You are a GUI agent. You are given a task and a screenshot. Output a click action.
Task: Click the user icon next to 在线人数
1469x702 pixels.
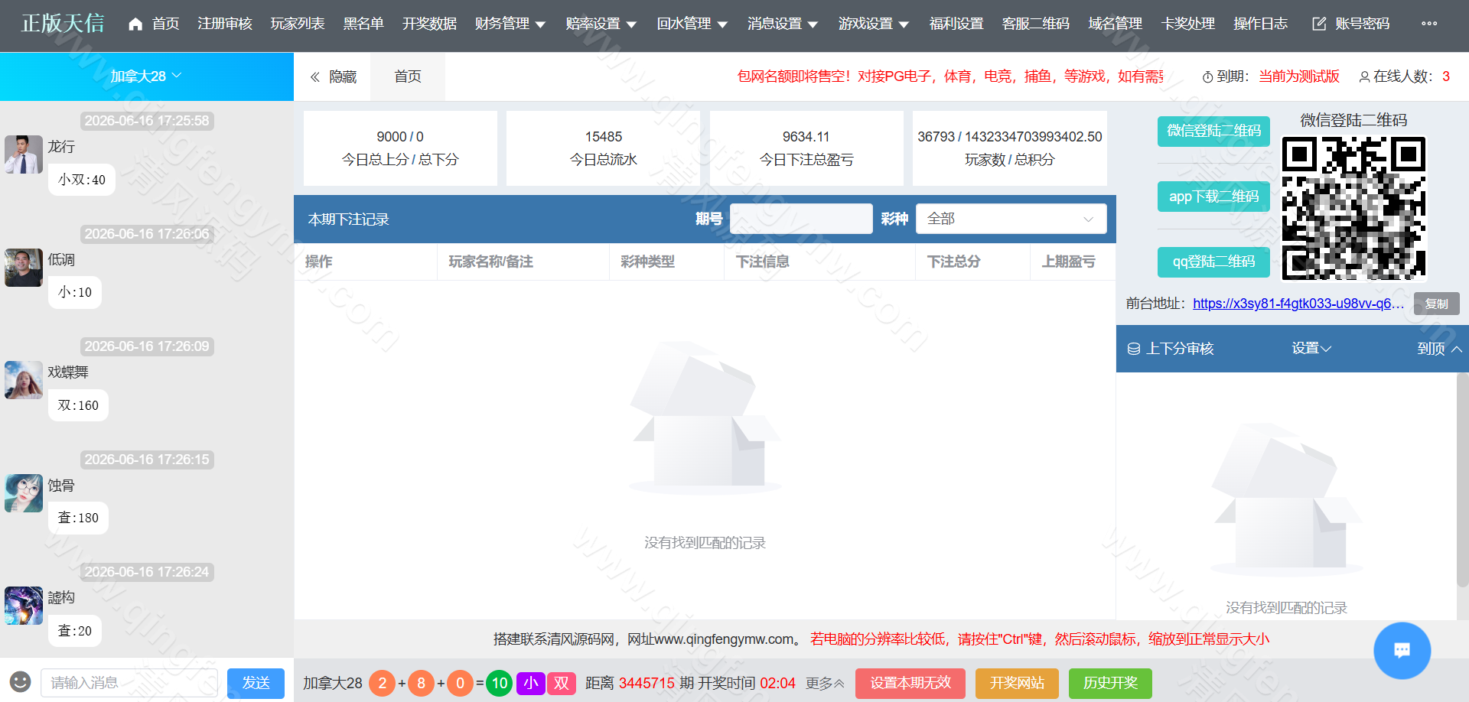[1364, 76]
